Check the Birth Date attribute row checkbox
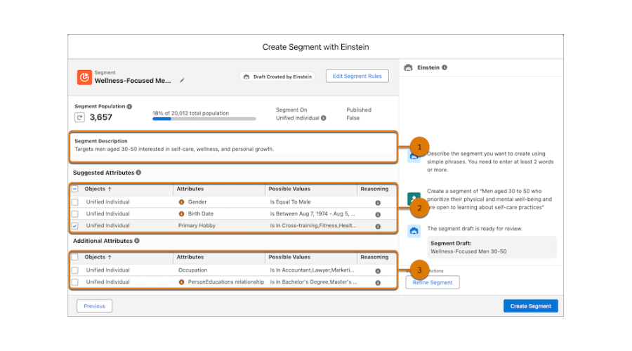 click(75, 213)
